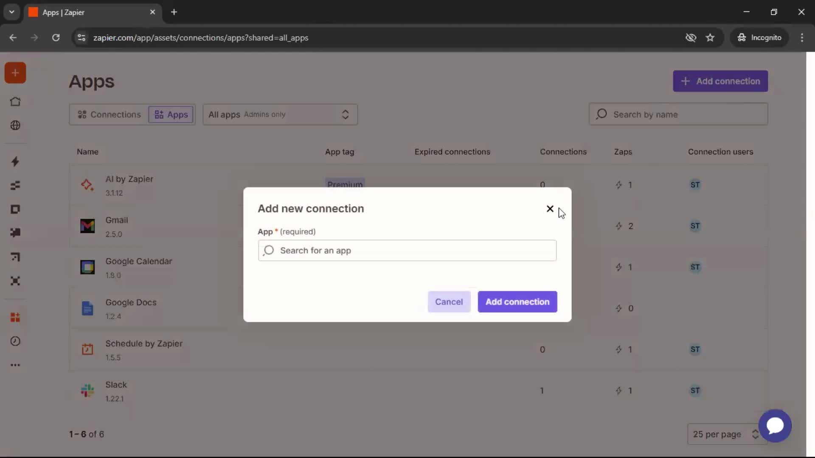Click the Google Docs app icon
The height and width of the screenshot is (458, 815).
coord(87,308)
